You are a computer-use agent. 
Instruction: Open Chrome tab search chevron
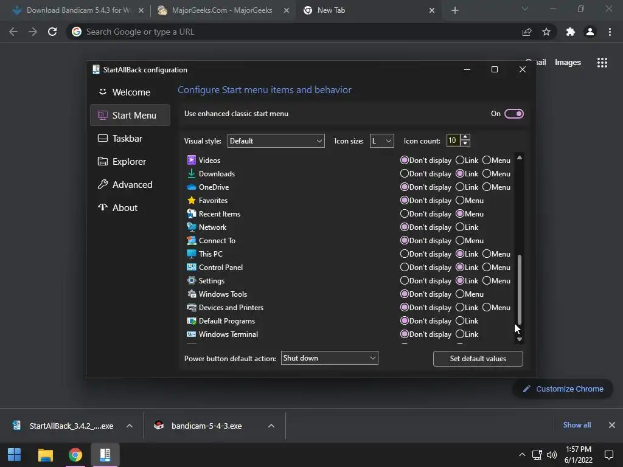coord(525,9)
